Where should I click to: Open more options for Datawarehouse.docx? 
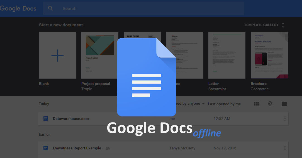click(285, 119)
